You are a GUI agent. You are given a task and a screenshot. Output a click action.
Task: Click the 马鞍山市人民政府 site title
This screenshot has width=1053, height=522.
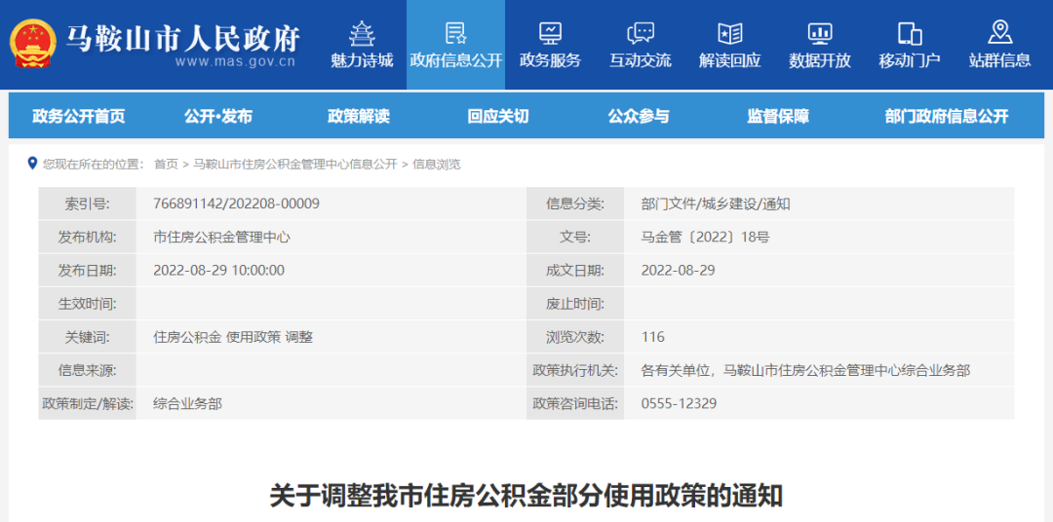click(183, 39)
